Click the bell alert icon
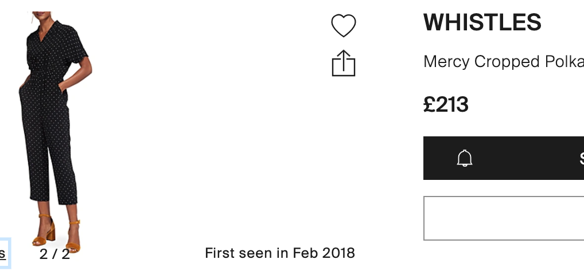584x275 pixels. pyautogui.click(x=465, y=158)
